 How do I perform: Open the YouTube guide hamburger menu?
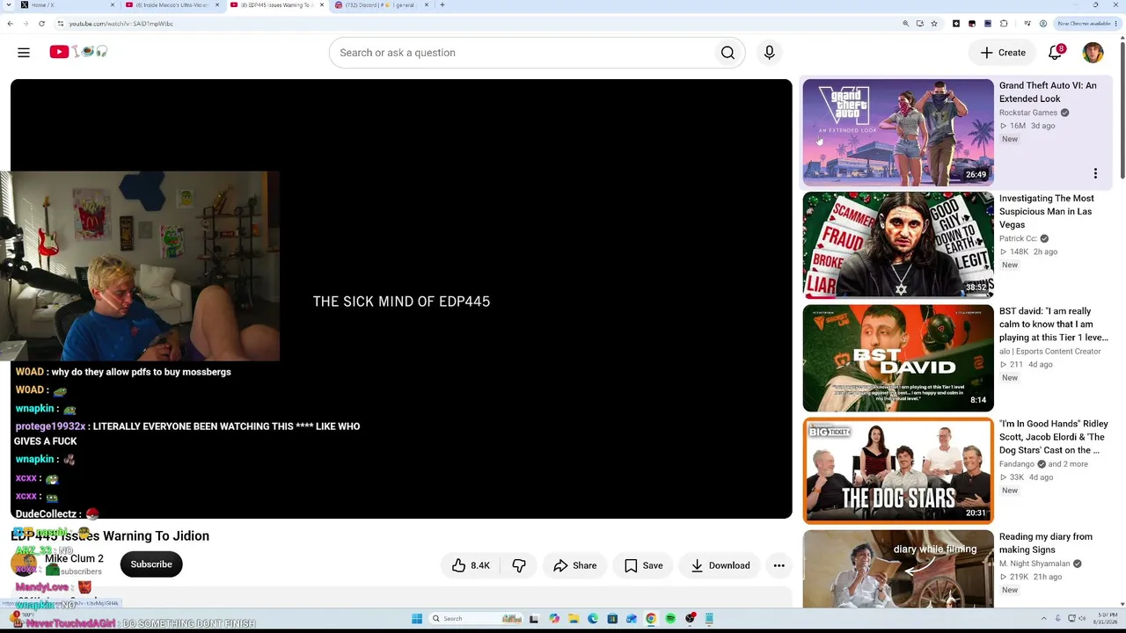tap(24, 53)
